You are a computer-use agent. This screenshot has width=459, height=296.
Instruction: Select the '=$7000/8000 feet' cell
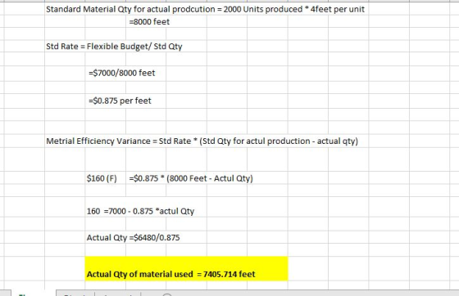122,73
